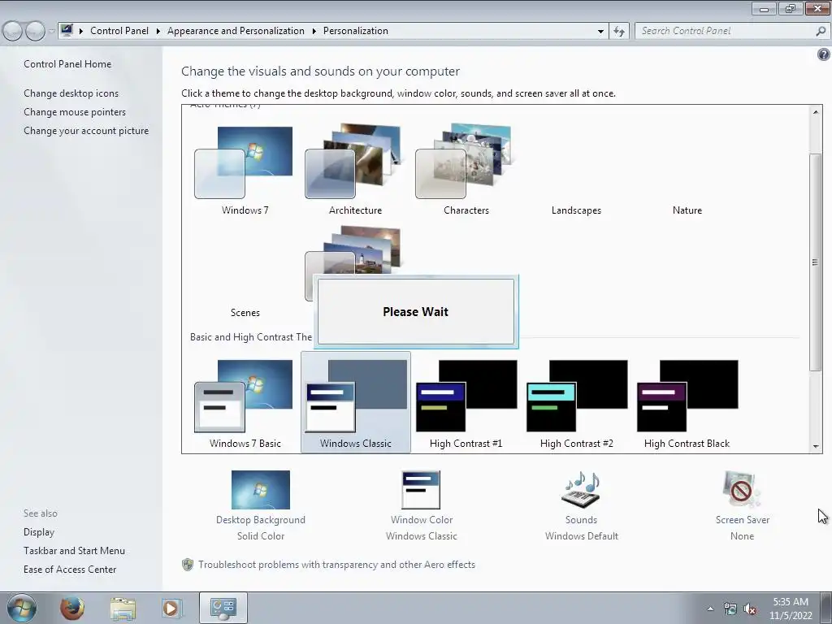
Task: Click Personalization in the breadcrumb
Action: click(x=356, y=31)
